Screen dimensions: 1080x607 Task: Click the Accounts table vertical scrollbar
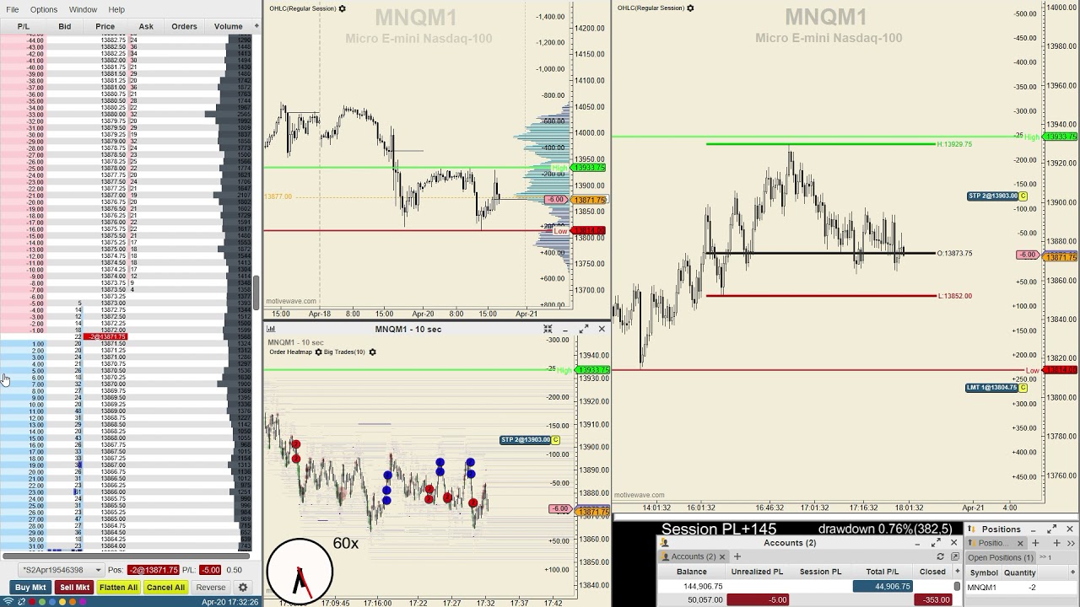click(957, 586)
